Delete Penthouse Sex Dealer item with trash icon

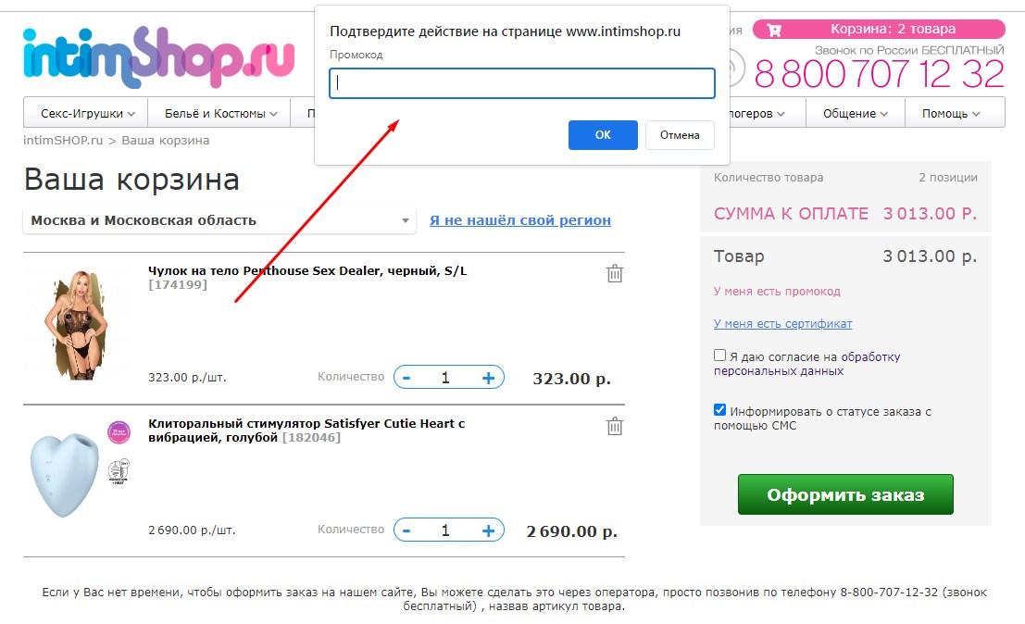point(615,273)
